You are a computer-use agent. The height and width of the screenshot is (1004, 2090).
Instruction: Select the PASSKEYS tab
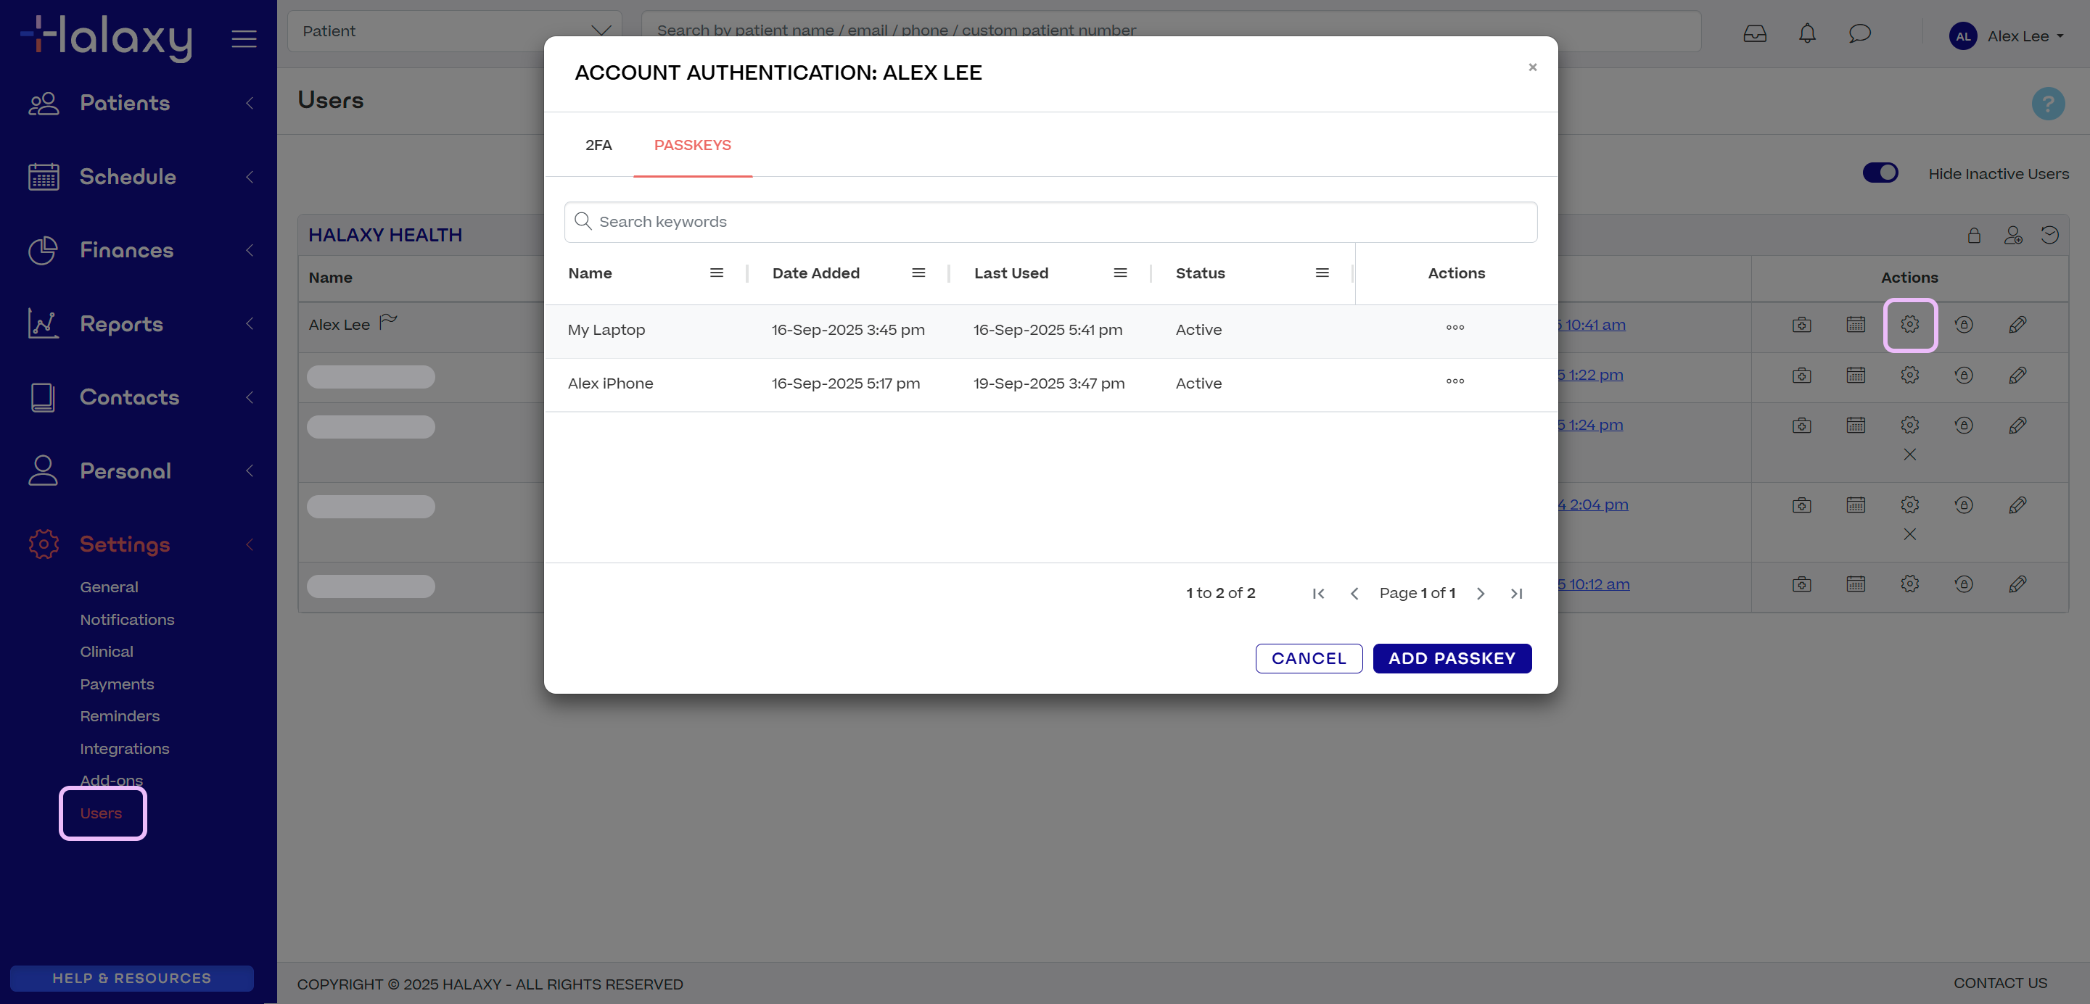(x=692, y=145)
